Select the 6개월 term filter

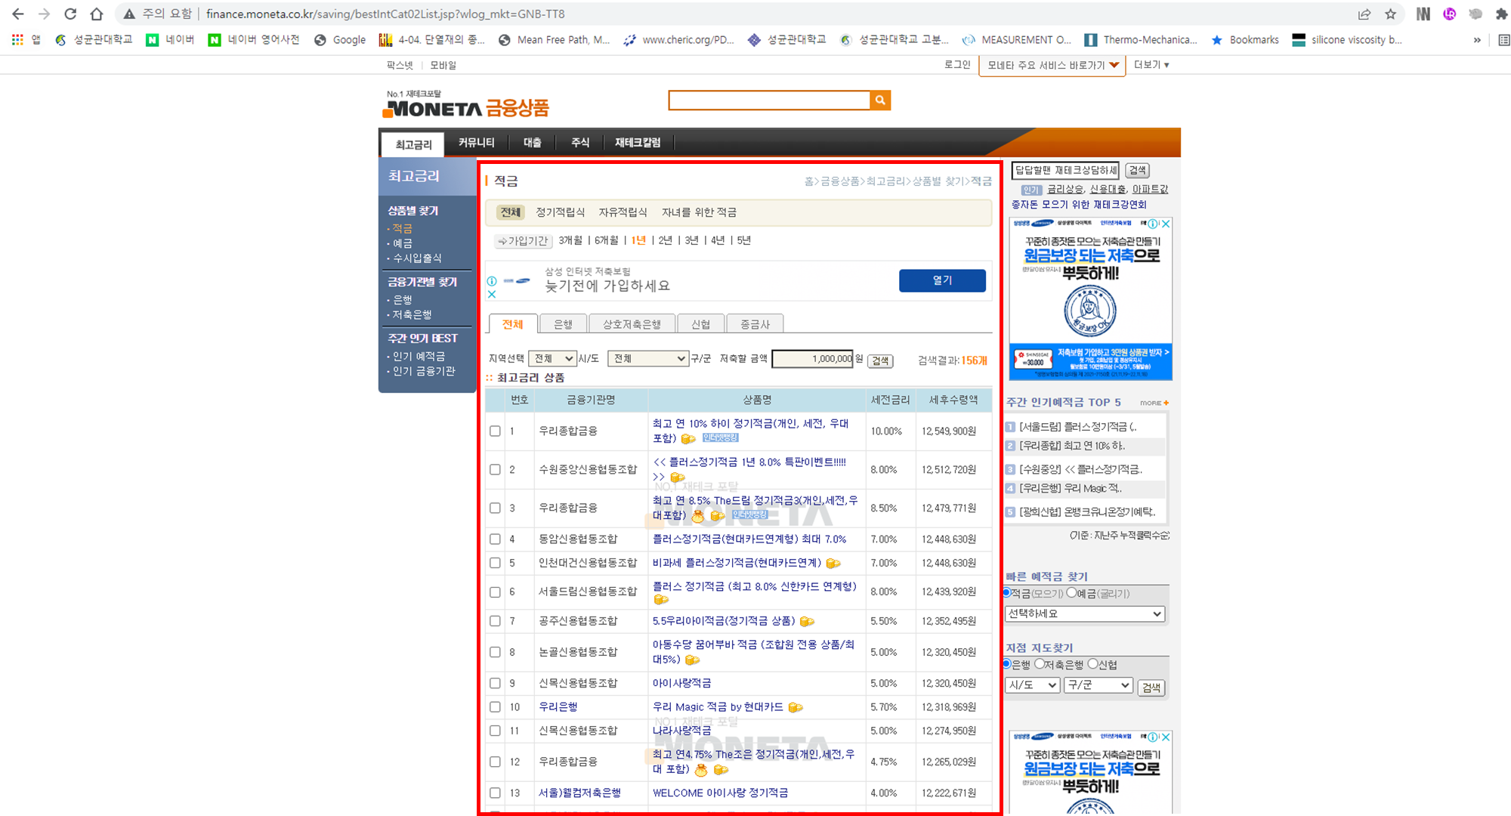606,240
